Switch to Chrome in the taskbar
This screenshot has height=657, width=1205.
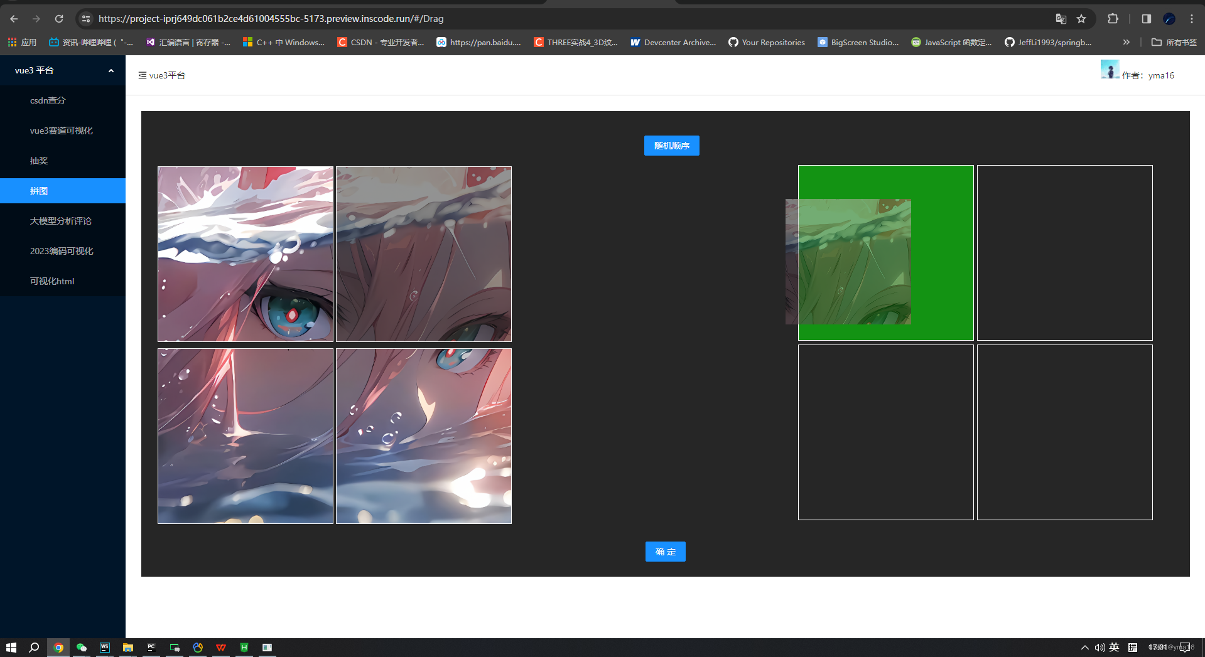(58, 648)
